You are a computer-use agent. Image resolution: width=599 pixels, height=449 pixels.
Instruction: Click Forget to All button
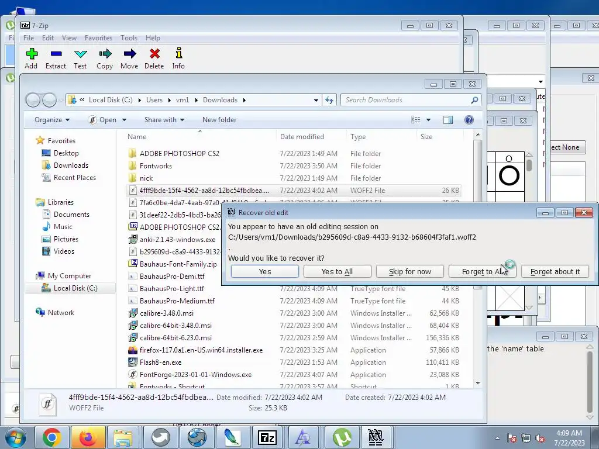point(483,271)
